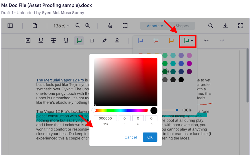Pick the medium blue color swatch

coord(181,64)
